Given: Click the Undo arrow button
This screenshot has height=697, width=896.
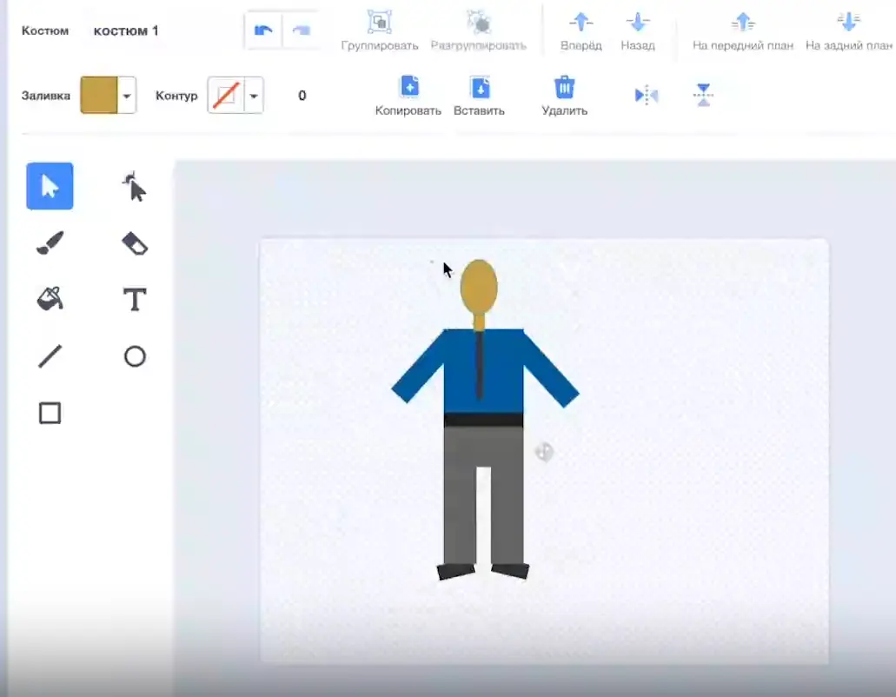Looking at the screenshot, I should pyautogui.click(x=262, y=30).
